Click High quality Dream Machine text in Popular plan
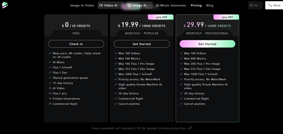 tap(140, 86)
